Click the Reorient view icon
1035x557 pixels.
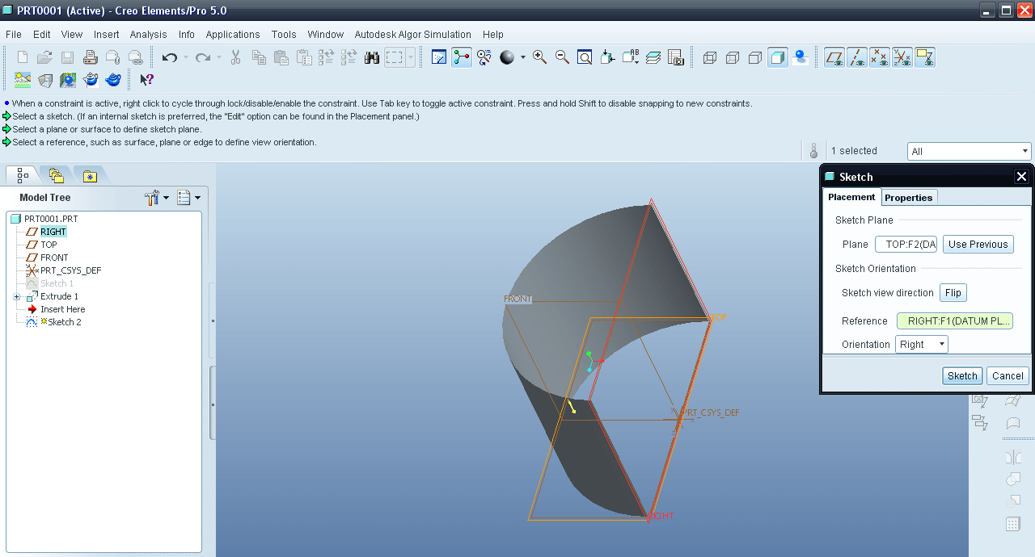607,57
